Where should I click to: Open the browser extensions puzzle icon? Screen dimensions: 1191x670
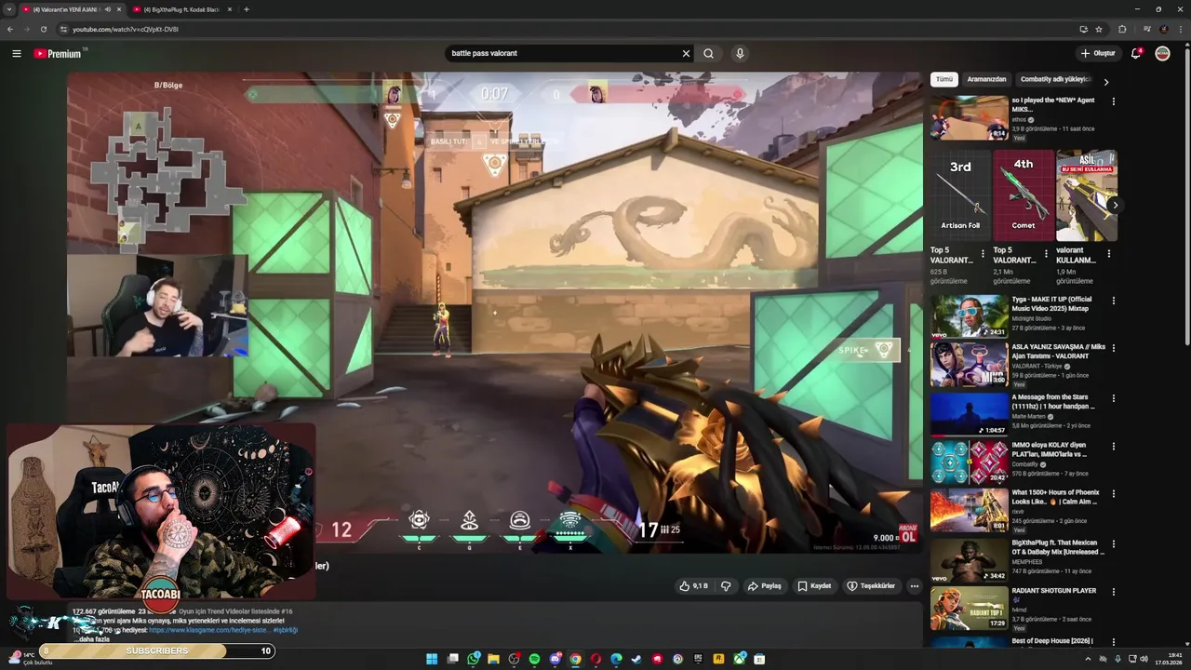1122,29
